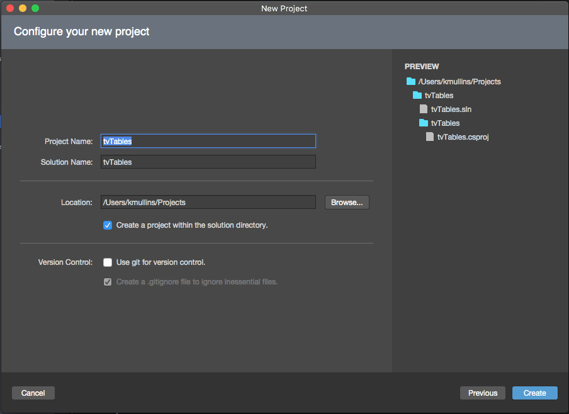This screenshot has width=569, height=414.
Task: Click the yellow minimize window button
Action: tap(23, 8)
